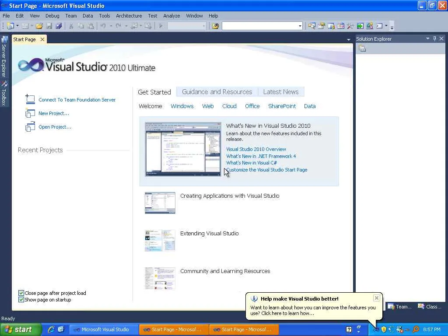Switch to Guidance and Resources tab

coord(217,92)
